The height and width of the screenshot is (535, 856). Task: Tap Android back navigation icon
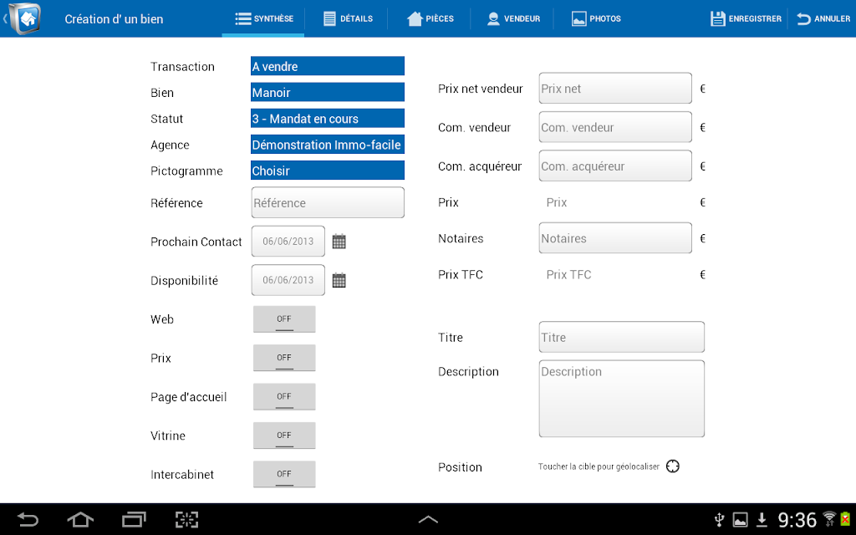tap(28, 519)
